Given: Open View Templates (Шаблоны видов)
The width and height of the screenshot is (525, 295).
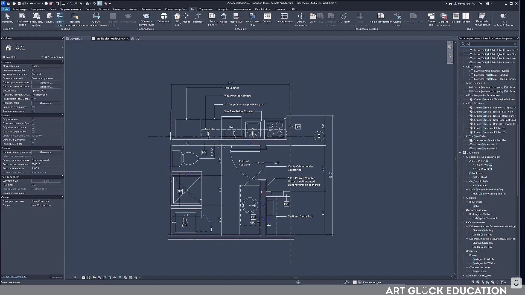Looking at the screenshot, I should (22, 19).
